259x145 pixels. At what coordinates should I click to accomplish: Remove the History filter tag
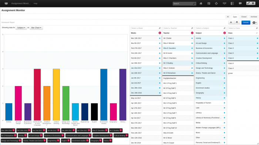point(111,140)
